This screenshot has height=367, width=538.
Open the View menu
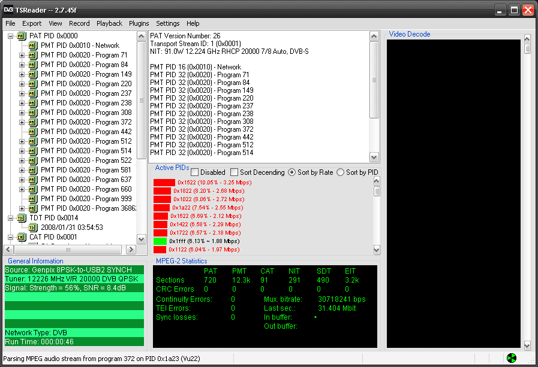tap(55, 23)
